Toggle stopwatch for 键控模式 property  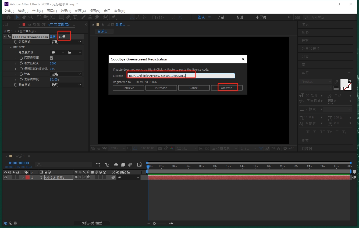tap(16, 42)
